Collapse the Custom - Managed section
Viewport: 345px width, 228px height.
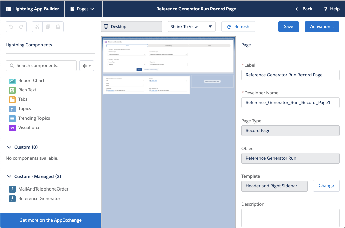pyautogui.click(x=9, y=176)
